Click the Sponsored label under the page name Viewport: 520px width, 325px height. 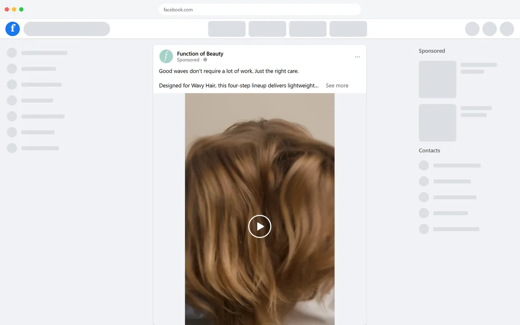[188, 60]
